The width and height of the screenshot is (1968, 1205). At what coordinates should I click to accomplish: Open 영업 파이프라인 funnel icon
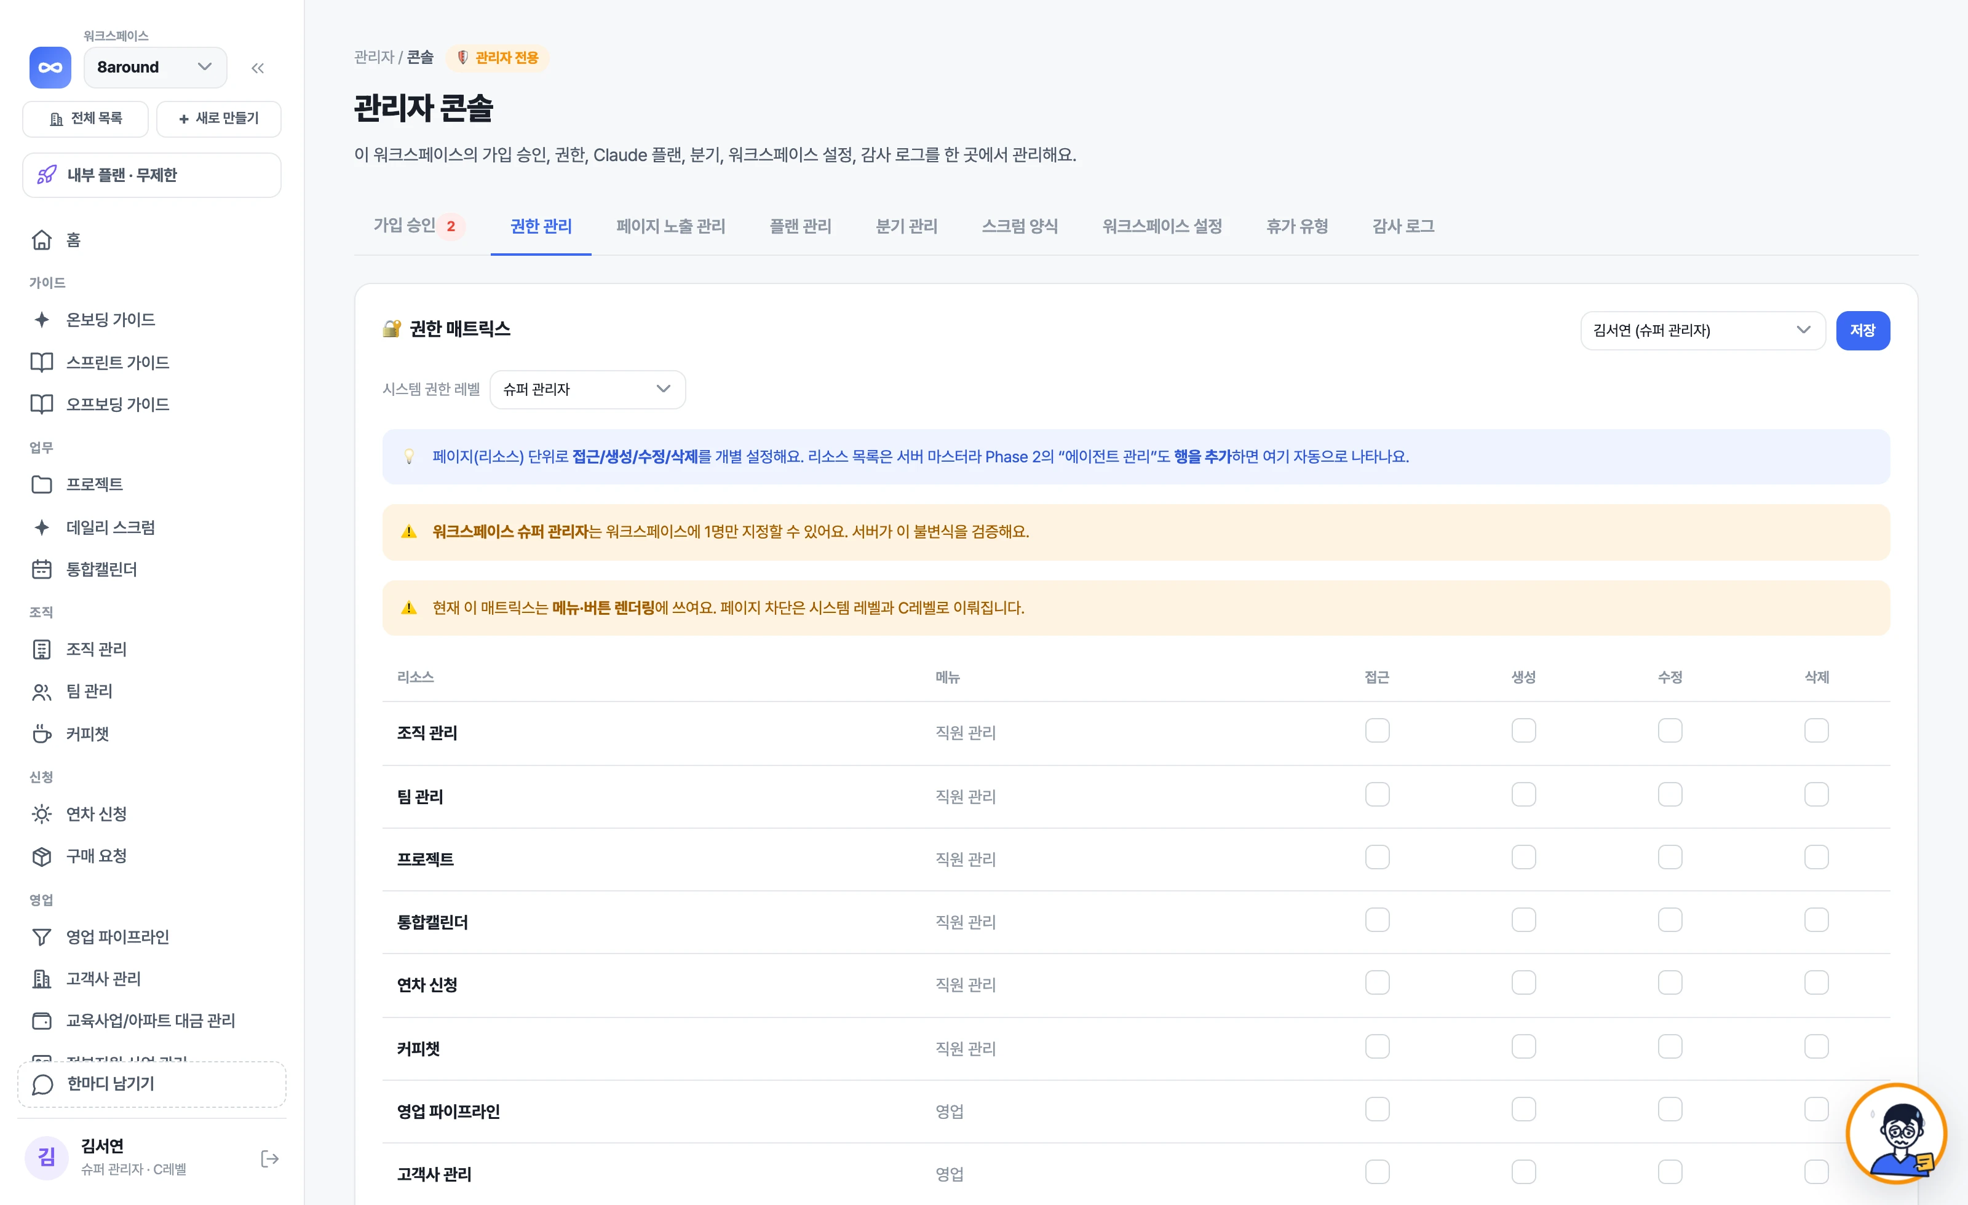pos(42,937)
